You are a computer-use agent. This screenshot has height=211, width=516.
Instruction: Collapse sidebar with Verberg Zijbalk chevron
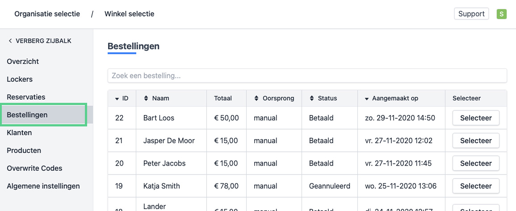(10, 41)
